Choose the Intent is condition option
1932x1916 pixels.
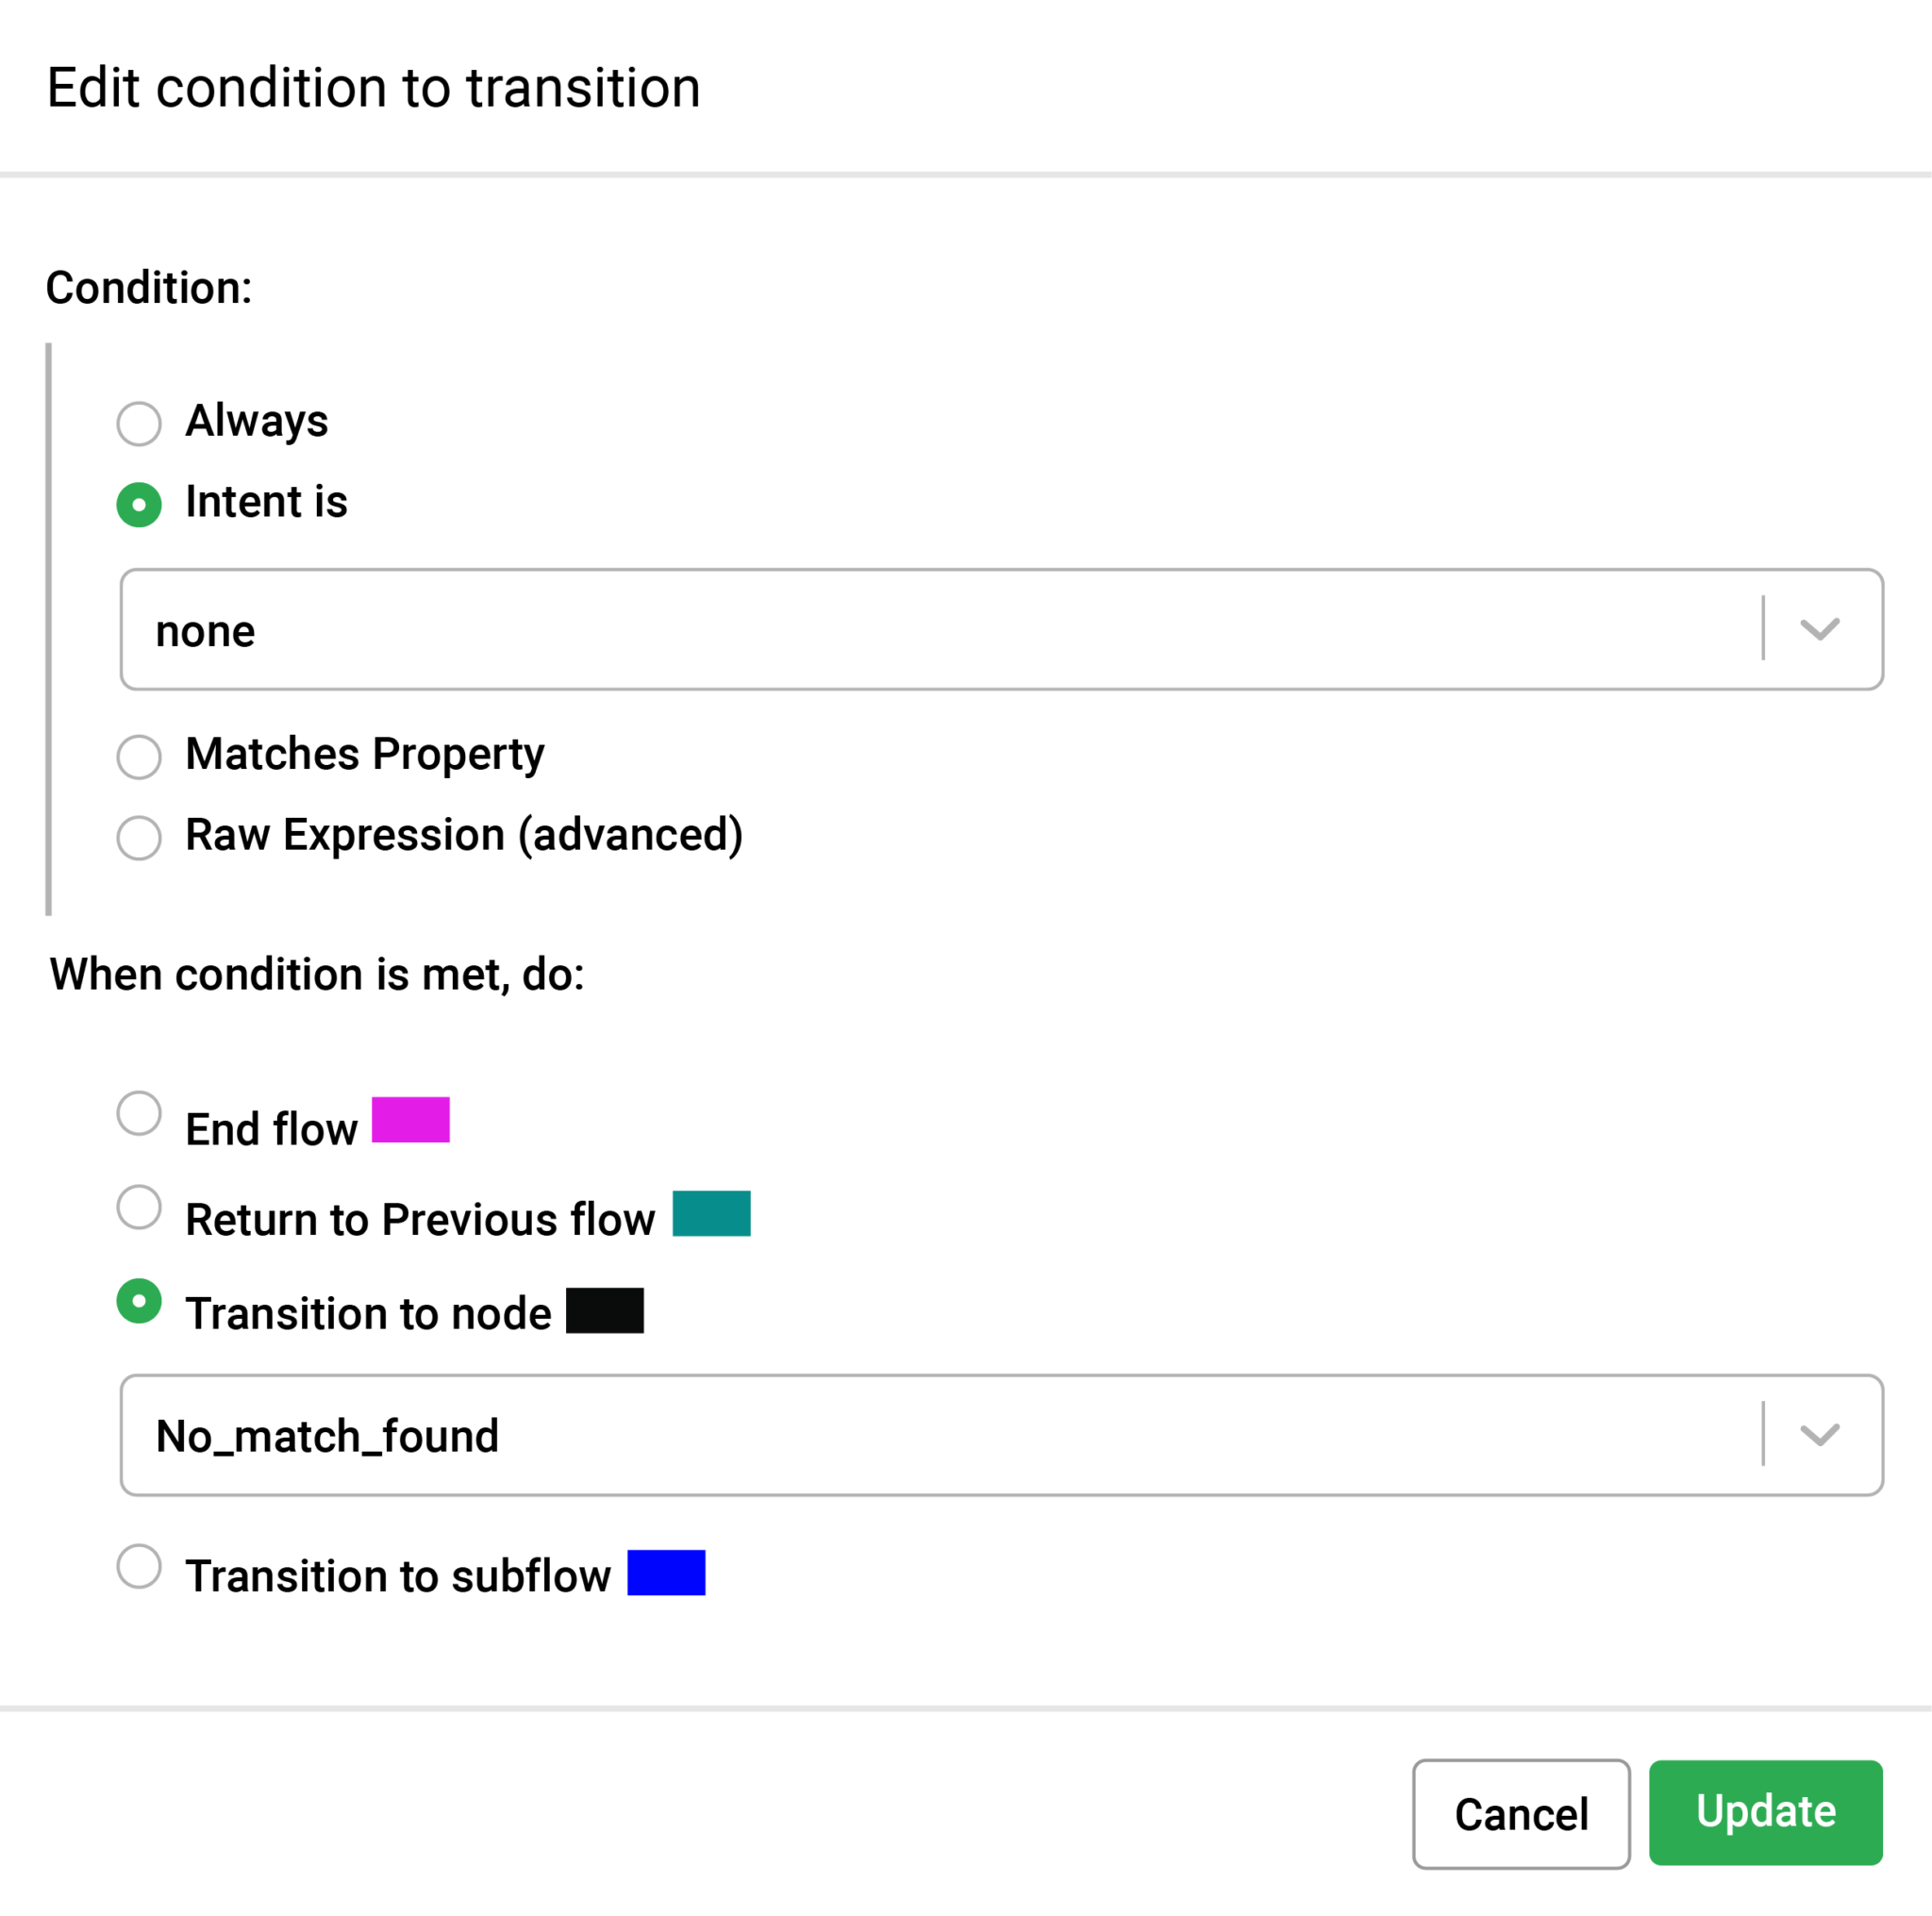139,504
